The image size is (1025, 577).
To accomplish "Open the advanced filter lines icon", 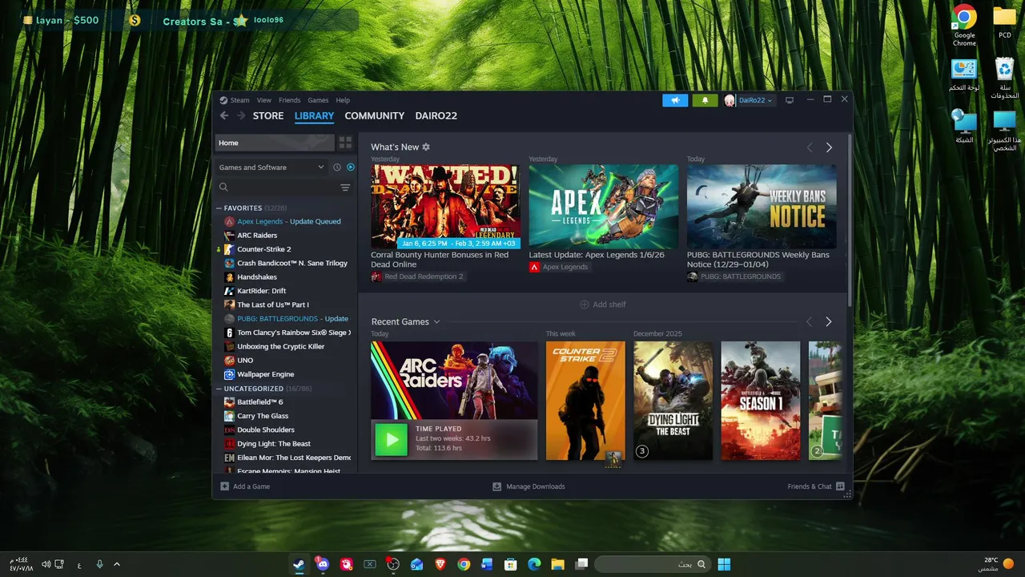I will (x=345, y=188).
